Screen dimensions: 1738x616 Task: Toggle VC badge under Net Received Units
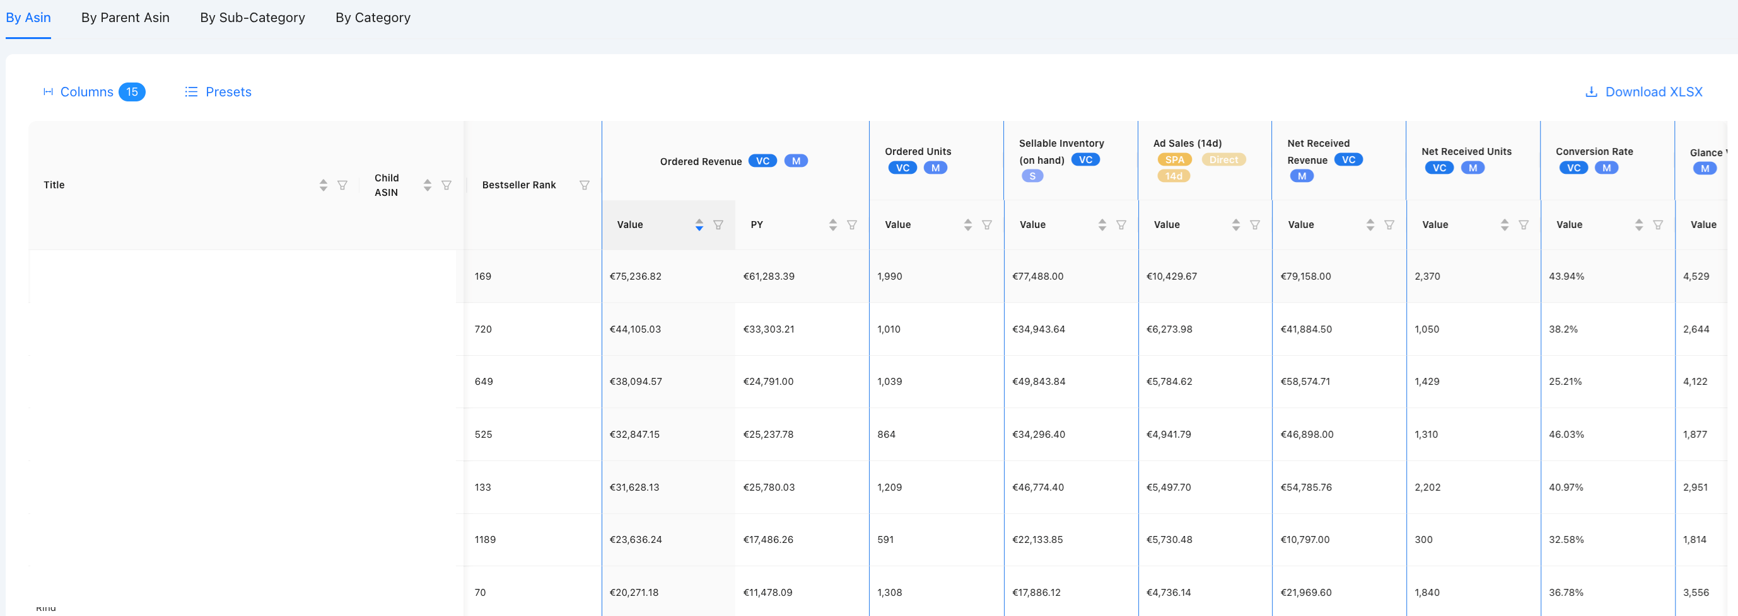coord(1439,168)
